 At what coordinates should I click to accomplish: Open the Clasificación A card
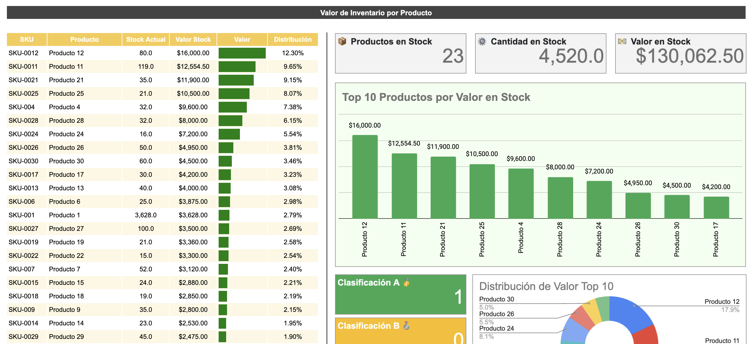pos(401,294)
